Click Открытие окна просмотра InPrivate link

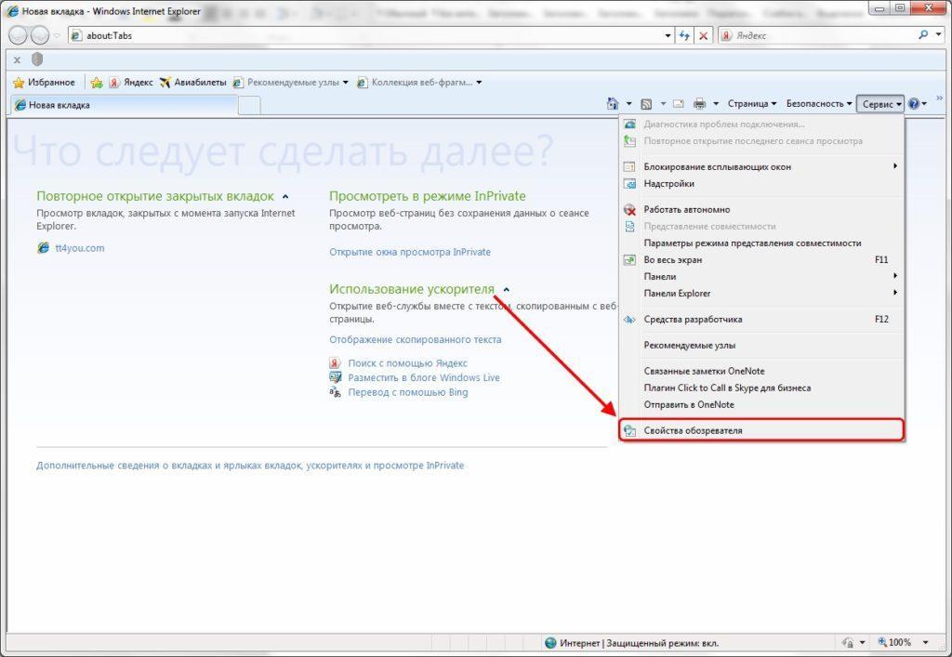(x=410, y=252)
